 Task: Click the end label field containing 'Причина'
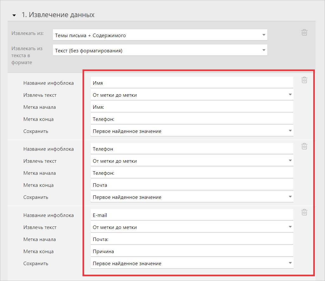click(192, 251)
